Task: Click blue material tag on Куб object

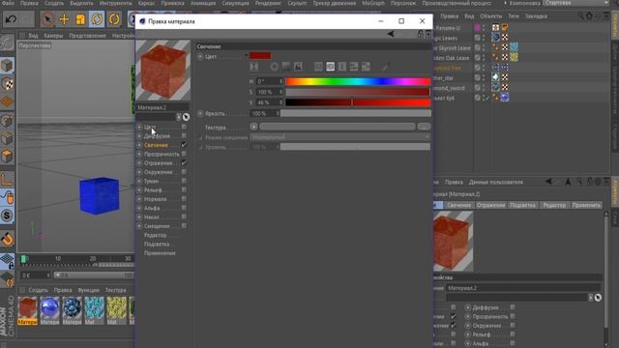Action: tap(505, 98)
